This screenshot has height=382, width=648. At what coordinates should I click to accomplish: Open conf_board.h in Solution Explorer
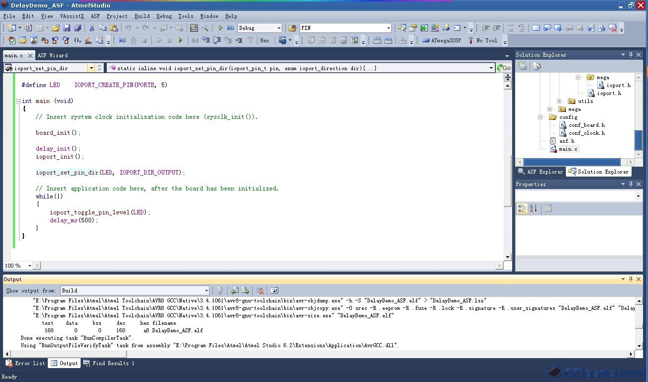(582, 125)
